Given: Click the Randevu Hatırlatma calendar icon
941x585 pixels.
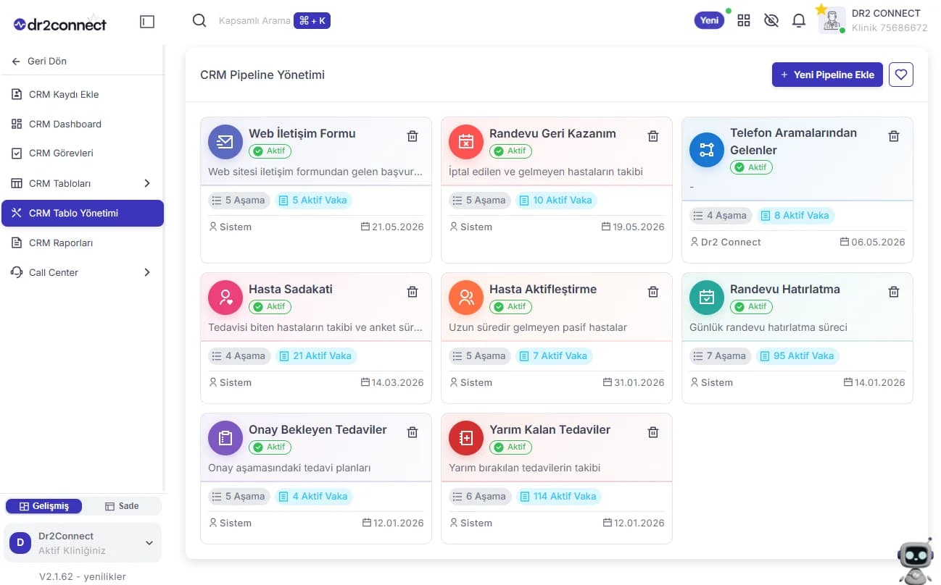Looking at the screenshot, I should (x=707, y=298).
